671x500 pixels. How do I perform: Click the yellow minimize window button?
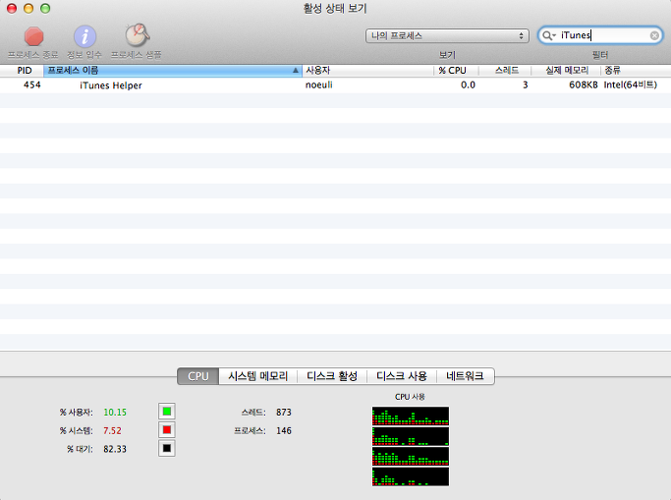[x=28, y=8]
